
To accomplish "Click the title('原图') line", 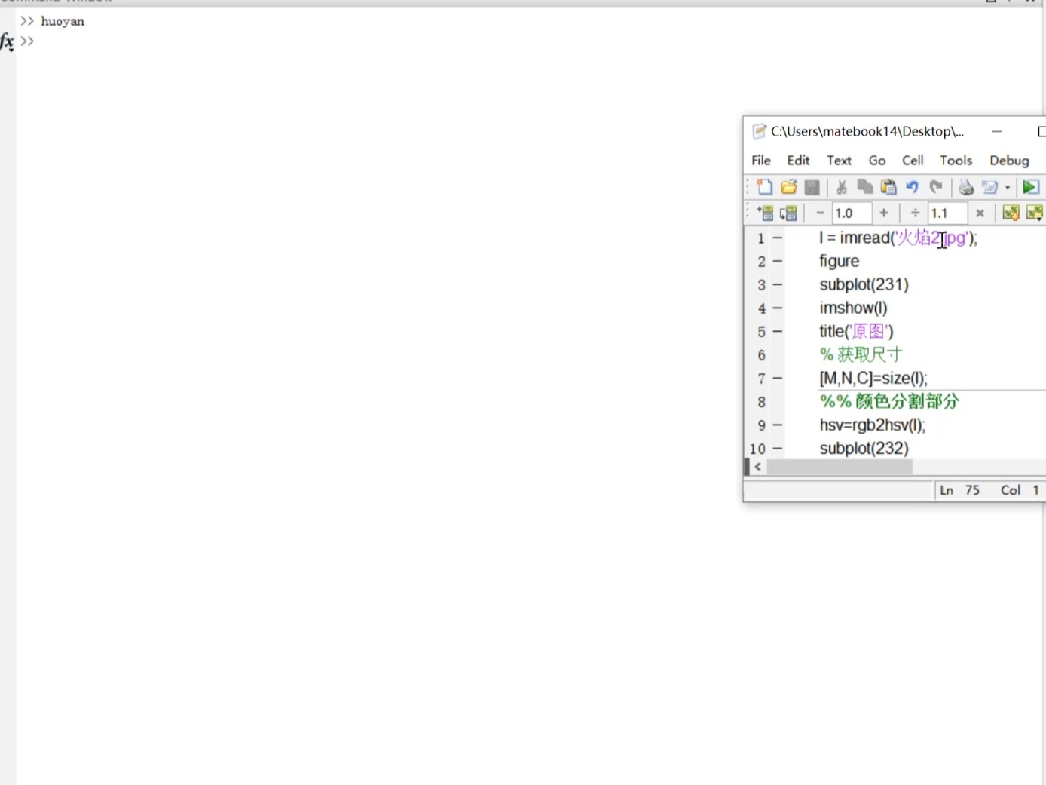I will point(856,332).
